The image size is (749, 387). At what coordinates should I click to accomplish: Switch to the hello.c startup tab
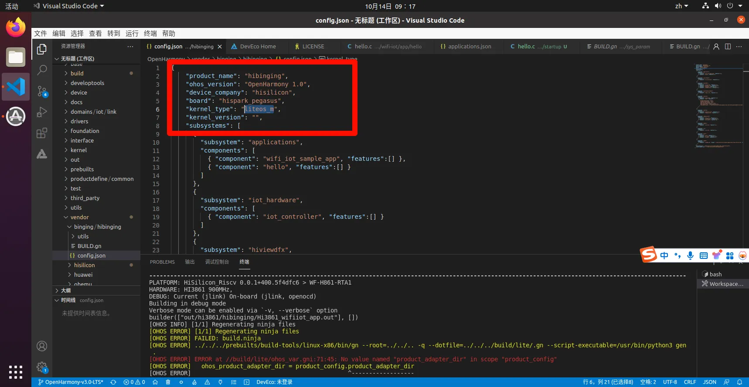point(538,47)
